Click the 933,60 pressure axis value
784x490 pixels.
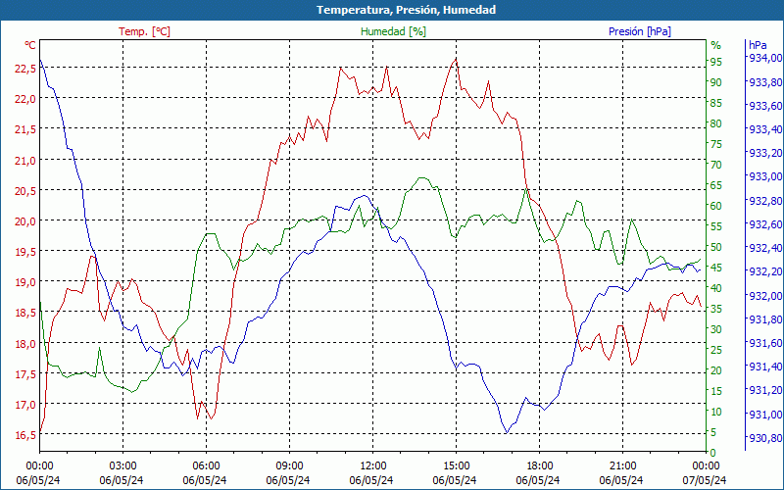coord(765,106)
